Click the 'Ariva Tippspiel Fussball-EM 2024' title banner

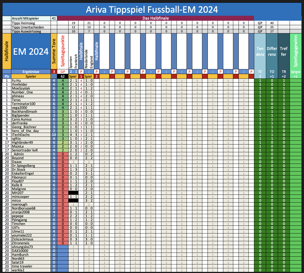152,9
